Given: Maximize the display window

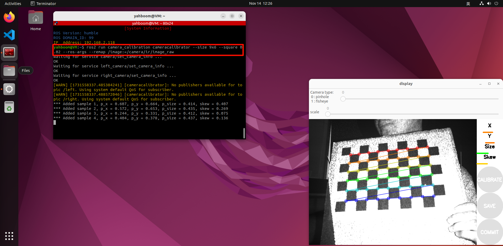Looking at the screenshot, I should pos(489,84).
